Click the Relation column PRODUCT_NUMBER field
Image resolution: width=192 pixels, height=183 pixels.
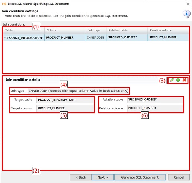tap(155, 108)
